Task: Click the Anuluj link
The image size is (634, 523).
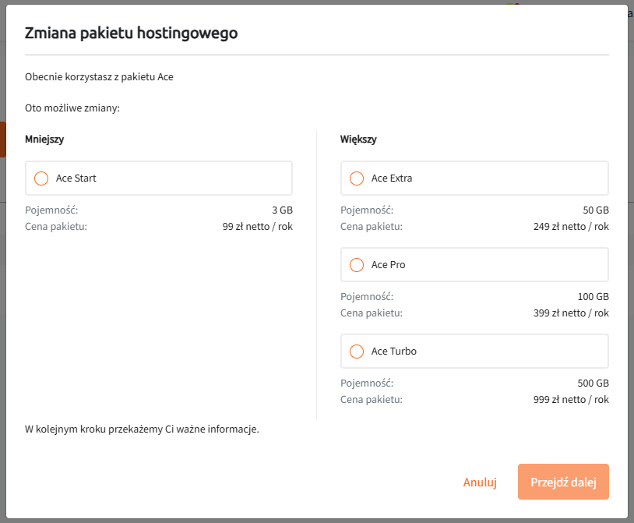Action: 480,482
